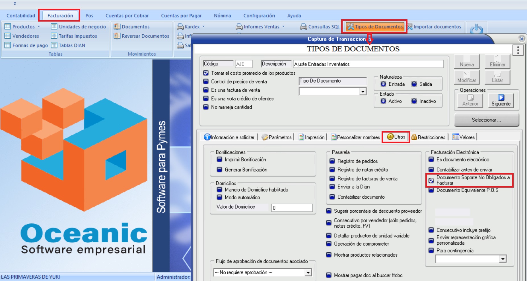
Task: Expand the Para contingencia dropdown
Action: point(503,259)
